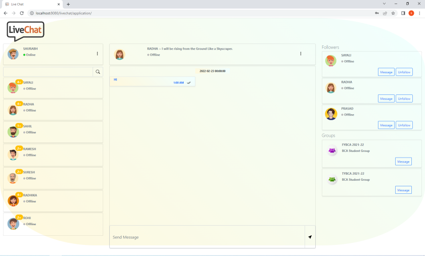Click Saurabh's profile avatar
Screen dimensions: 425x256
13,54
